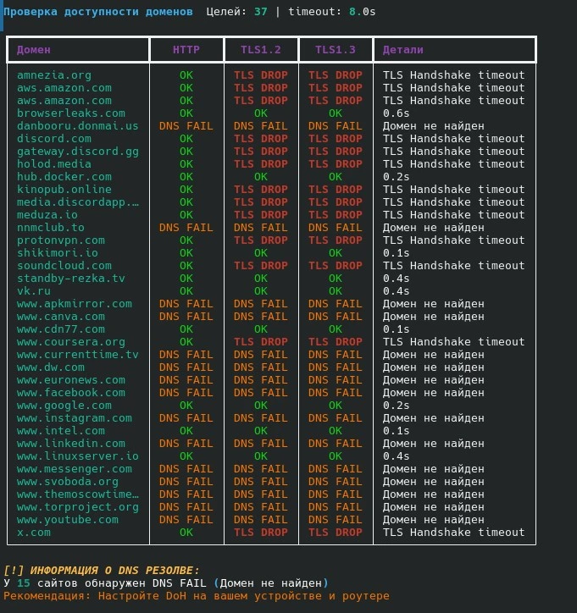Select the title 'Проверка доступности доменов'
577x613 pixels.
point(98,12)
